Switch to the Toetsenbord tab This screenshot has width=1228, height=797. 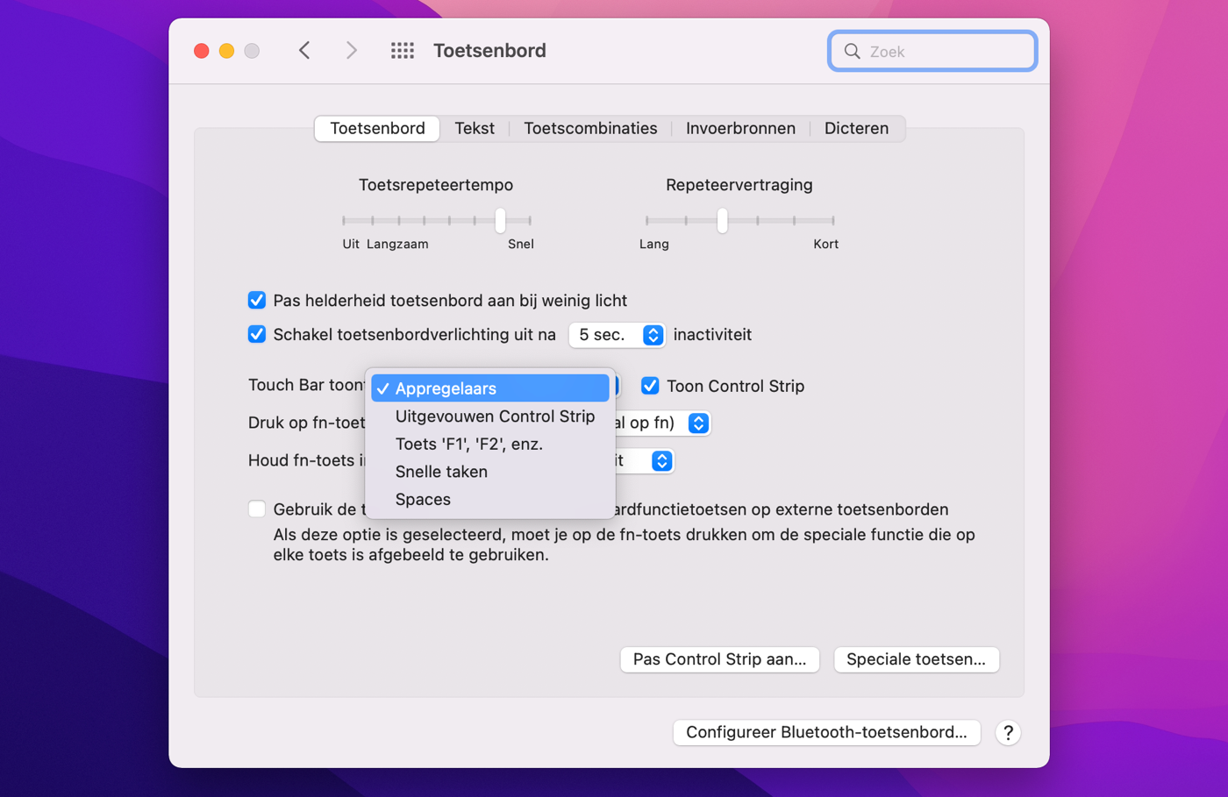[377, 128]
